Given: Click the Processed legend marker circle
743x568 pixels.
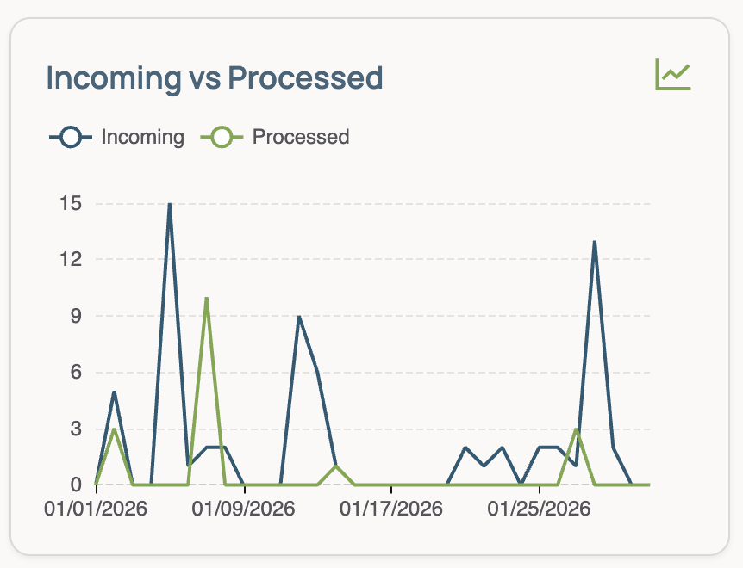Looking at the screenshot, I should tap(222, 137).
